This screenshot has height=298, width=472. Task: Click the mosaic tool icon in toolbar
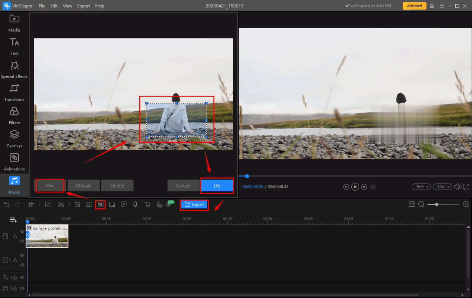pos(100,204)
